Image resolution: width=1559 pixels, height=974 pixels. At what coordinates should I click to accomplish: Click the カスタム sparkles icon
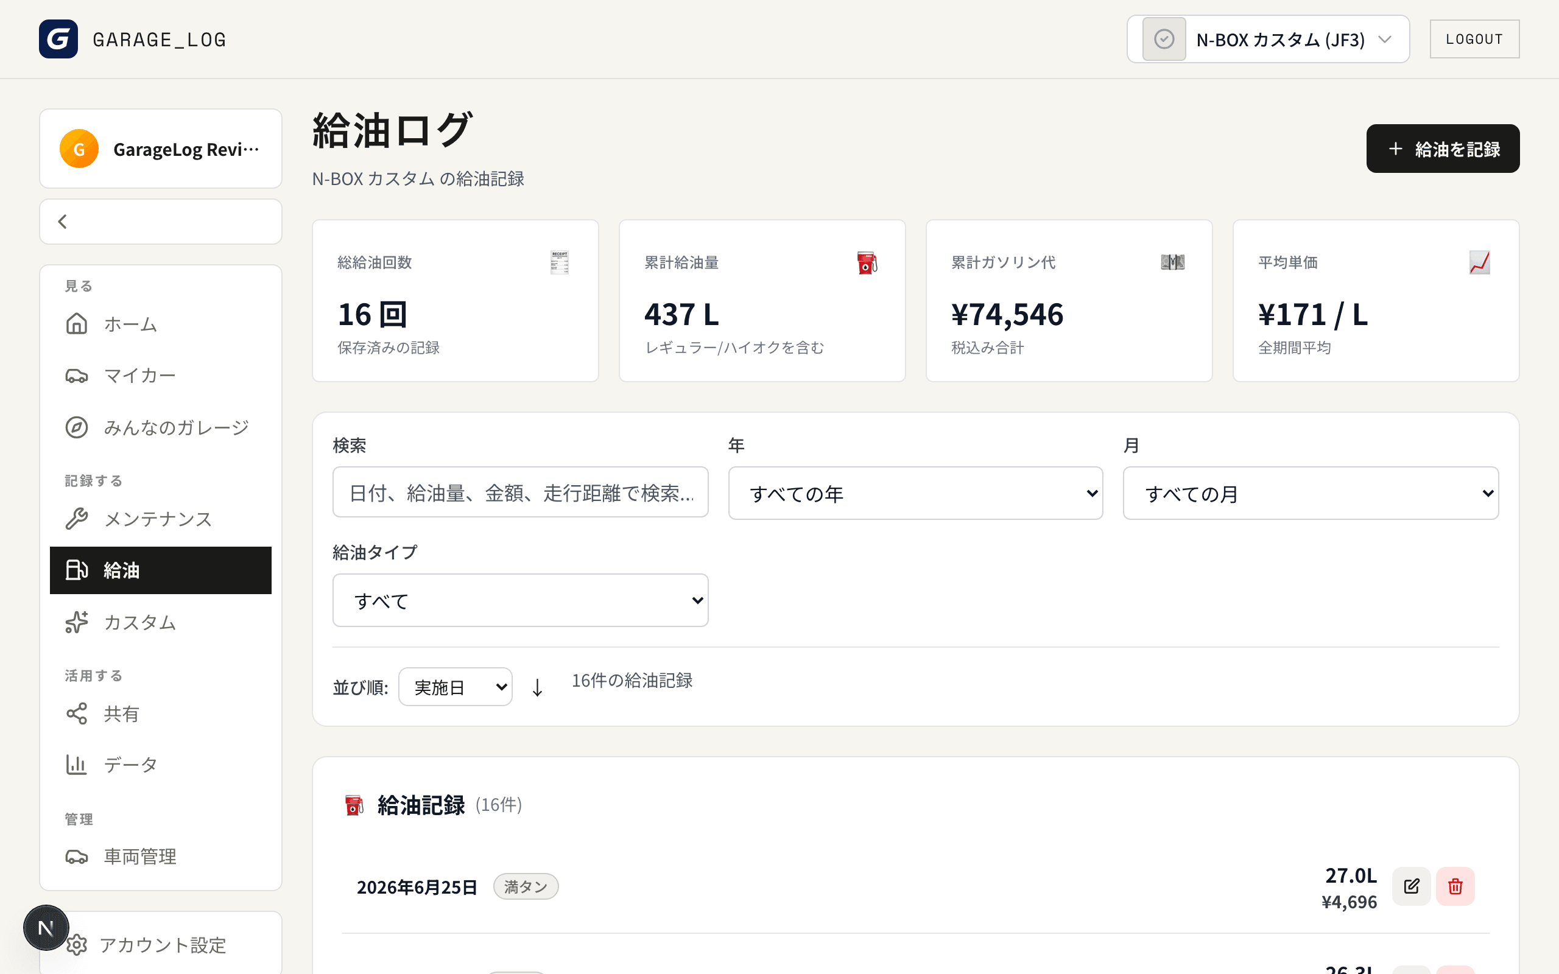pos(77,622)
